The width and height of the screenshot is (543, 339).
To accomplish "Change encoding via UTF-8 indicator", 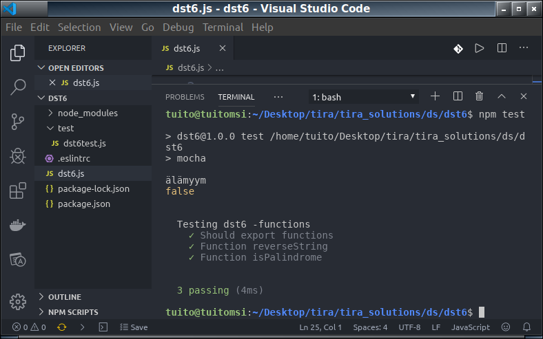I will click(409, 327).
